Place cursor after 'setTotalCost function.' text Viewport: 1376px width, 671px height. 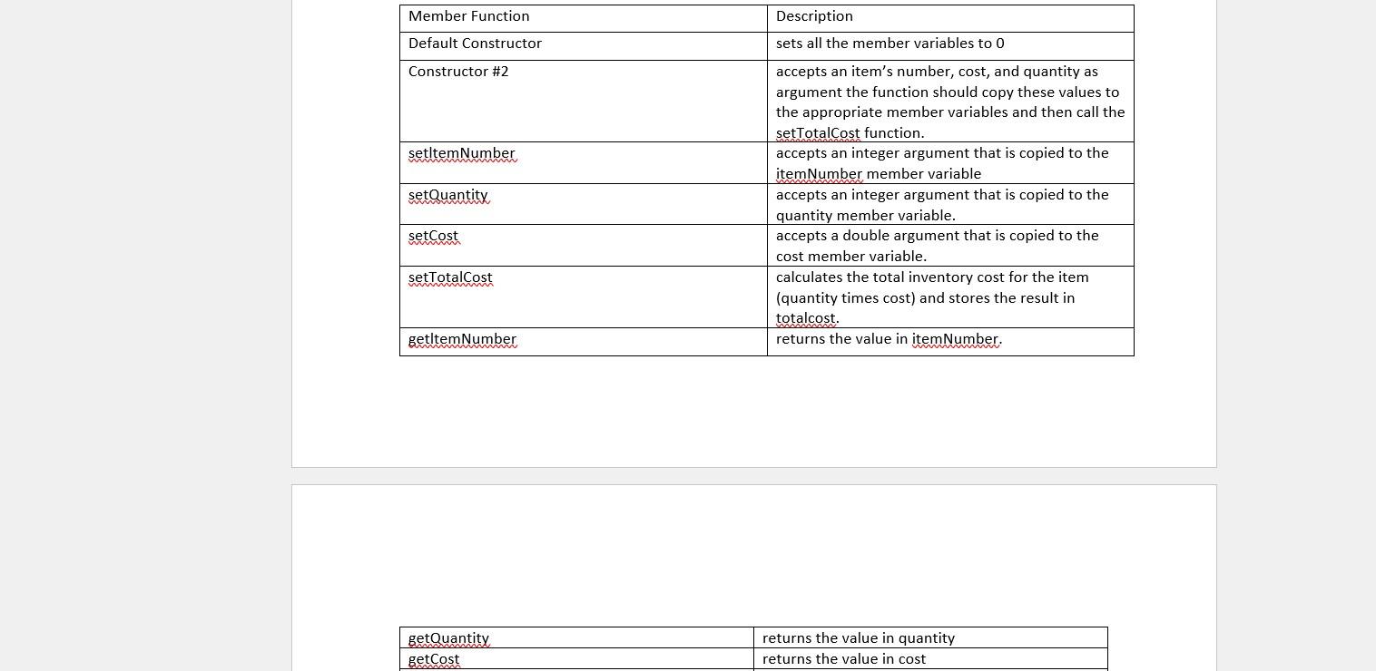tap(926, 132)
